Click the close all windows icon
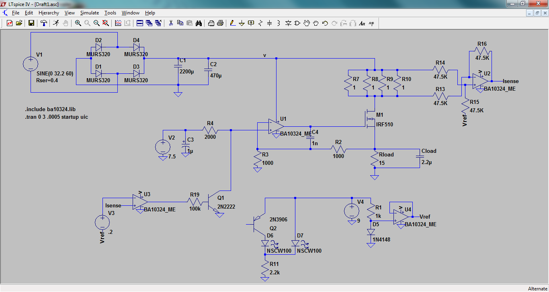The width and height of the screenshot is (549, 292). click(x=158, y=23)
